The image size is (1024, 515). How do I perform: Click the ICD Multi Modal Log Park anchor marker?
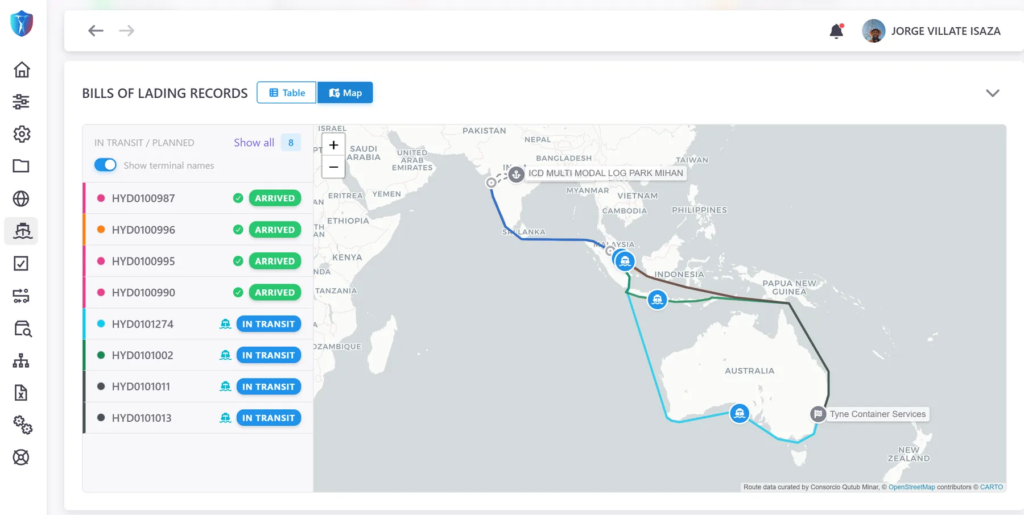pyautogui.click(x=516, y=174)
